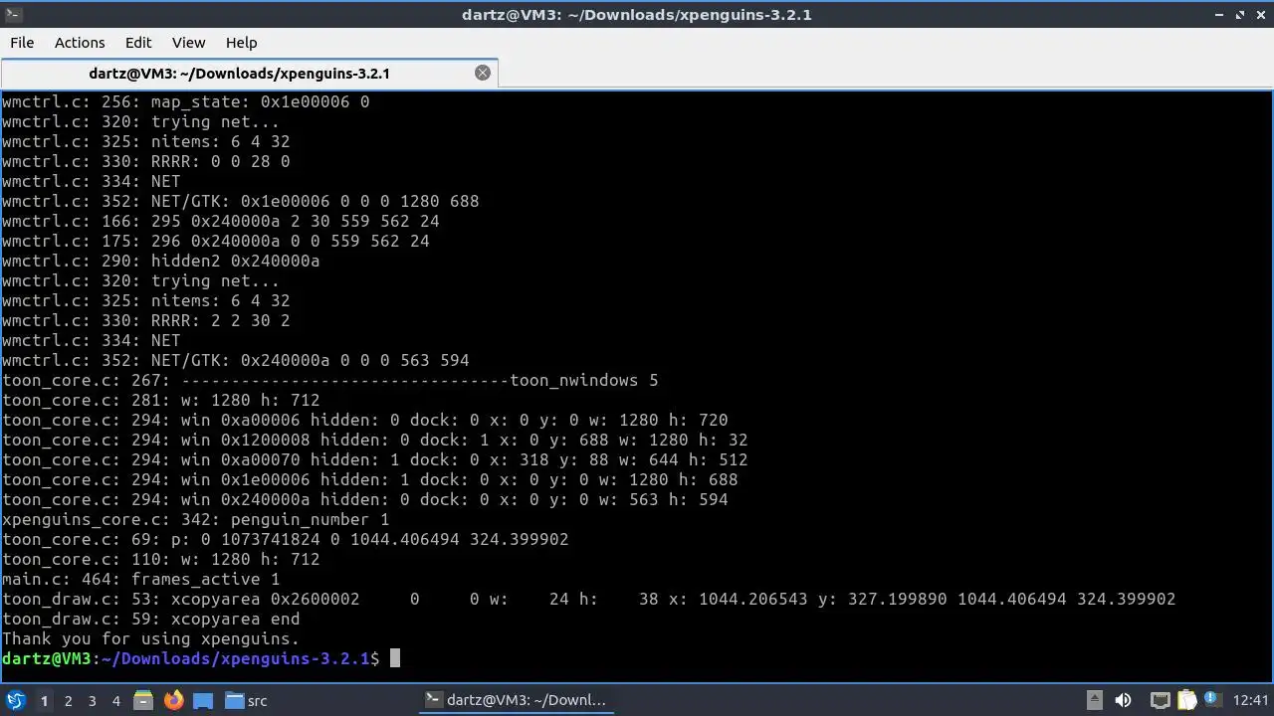Open the File menu
Screen dimensions: 1274x716
pos(22,43)
